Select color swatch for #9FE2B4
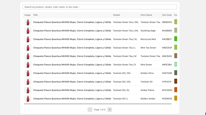The image size is (206, 115). 176,64
